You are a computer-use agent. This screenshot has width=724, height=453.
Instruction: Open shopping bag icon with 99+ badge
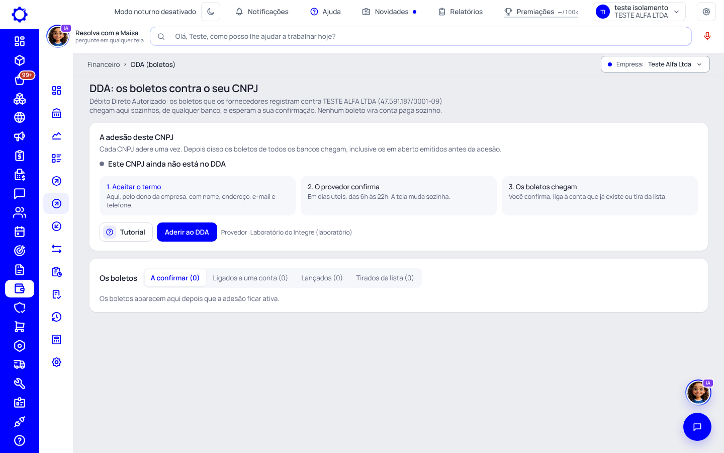pos(20,80)
